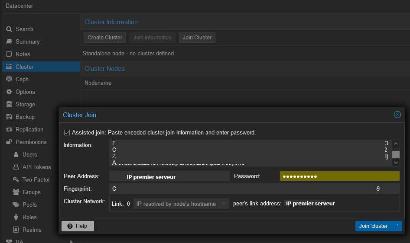The width and height of the screenshot is (410, 243).
Task: Collapse the Permissions tree section
Action: [x=9, y=142]
